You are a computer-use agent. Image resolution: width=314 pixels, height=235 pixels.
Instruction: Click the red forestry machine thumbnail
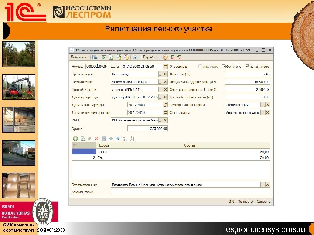[x=19, y=87]
